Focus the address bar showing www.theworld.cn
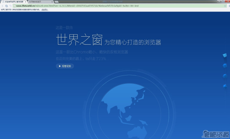Screen dimensions: 230x139 click(x=120, y=6)
